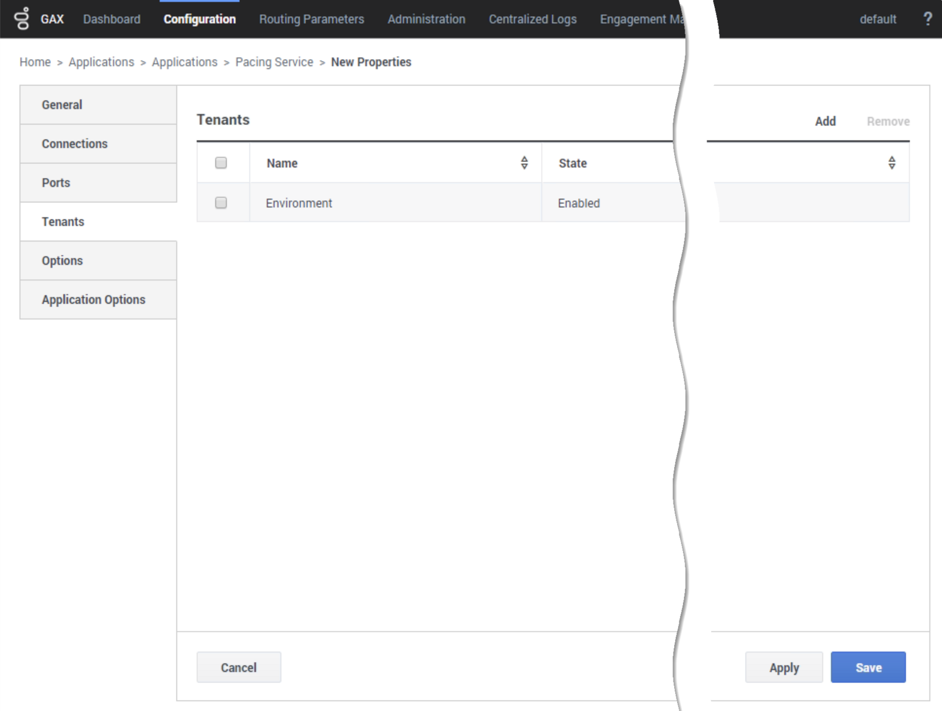Open the help question mark icon
Image resolution: width=942 pixels, height=711 pixels.
928,19
